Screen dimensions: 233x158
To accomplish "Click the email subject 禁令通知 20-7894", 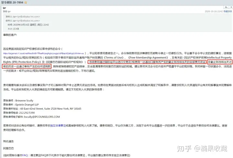I will pyautogui.click(x=12, y=2).
